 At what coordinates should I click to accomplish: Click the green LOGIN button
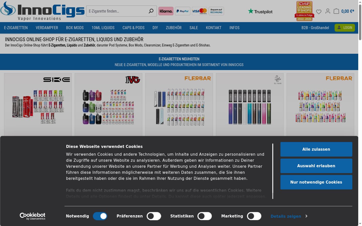pos(345,28)
